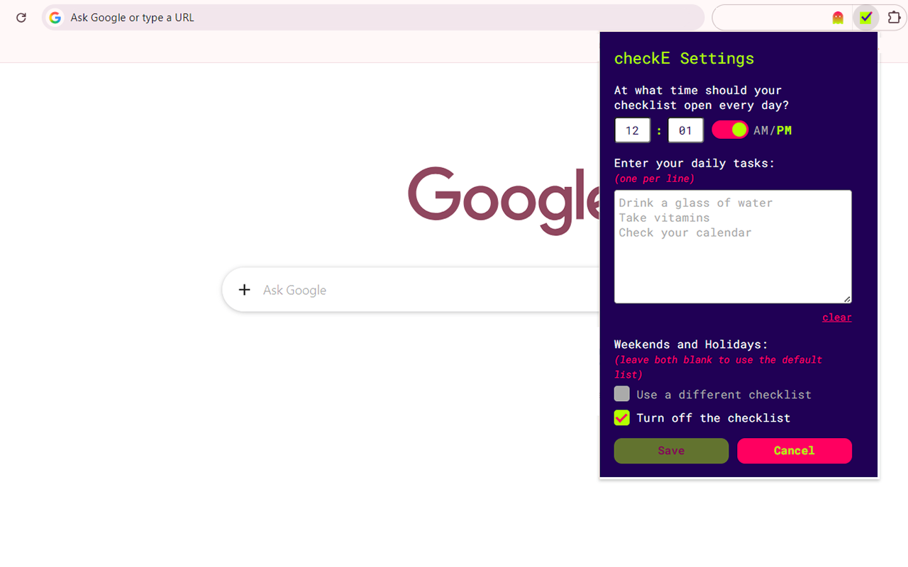Click the clear link under tasks box
The width and height of the screenshot is (908, 567).
[x=837, y=318]
